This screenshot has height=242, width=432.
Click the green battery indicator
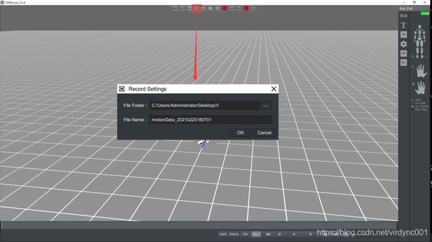[425, 13]
